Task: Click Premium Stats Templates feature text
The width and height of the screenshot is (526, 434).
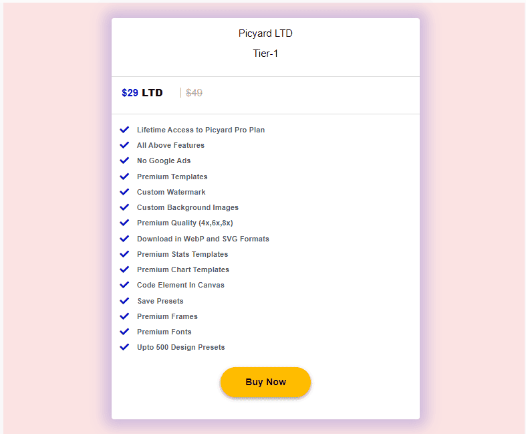Action: (182, 254)
